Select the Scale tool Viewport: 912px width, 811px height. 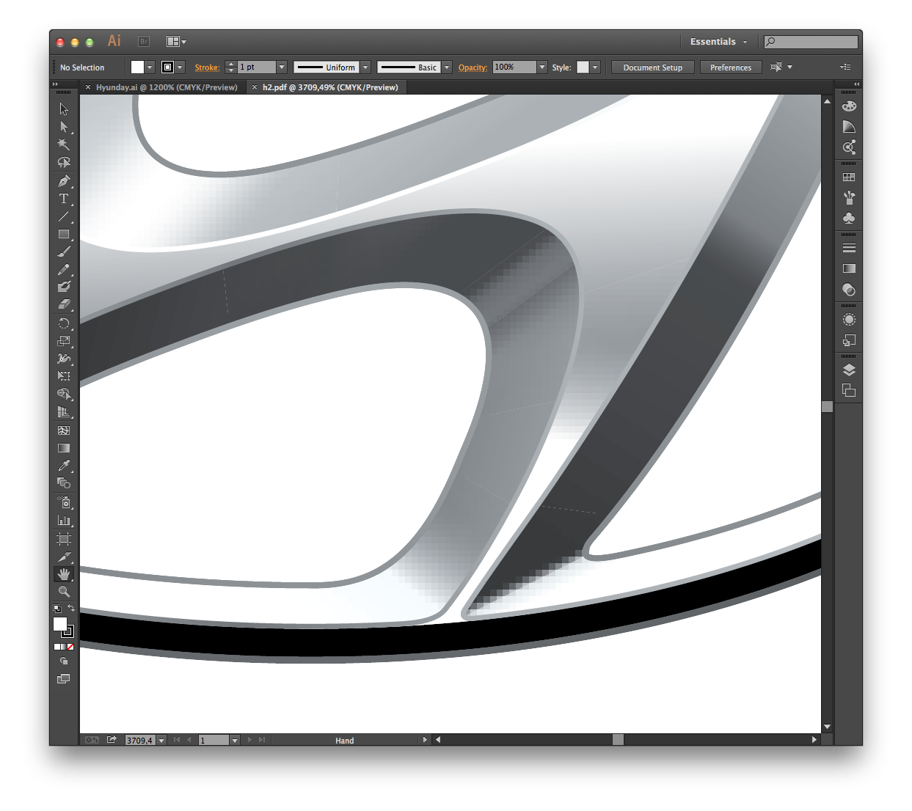[x=64, y=341]
